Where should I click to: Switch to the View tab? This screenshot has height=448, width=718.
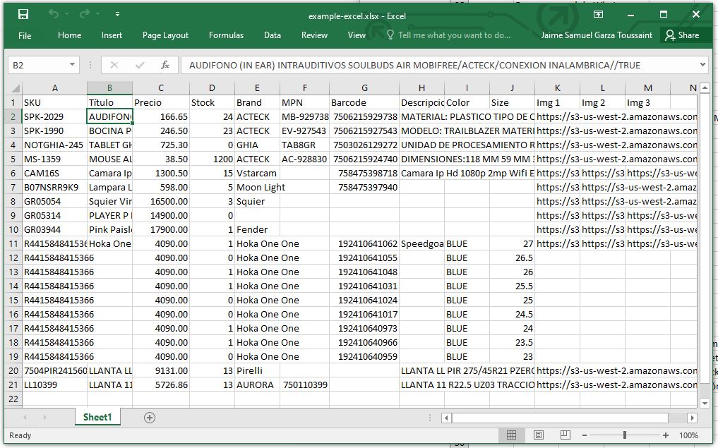357,35
